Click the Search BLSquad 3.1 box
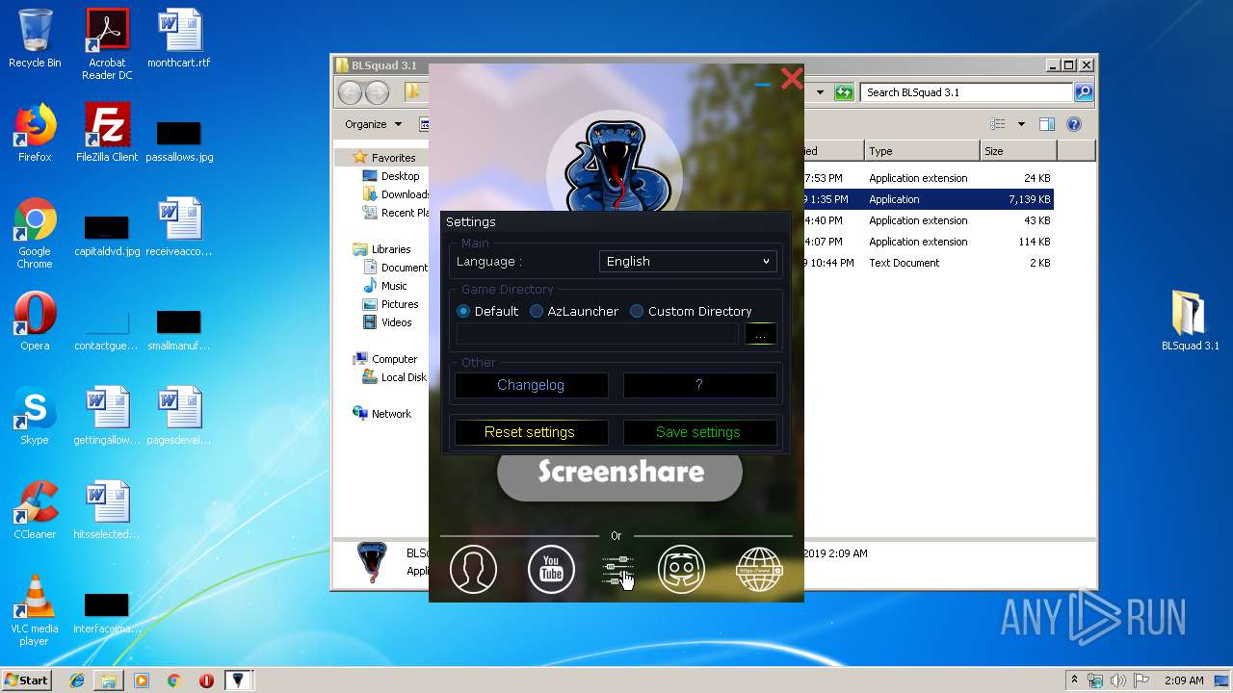The height and width of the screenshot is (693, 1233). (x=966, y=92)
